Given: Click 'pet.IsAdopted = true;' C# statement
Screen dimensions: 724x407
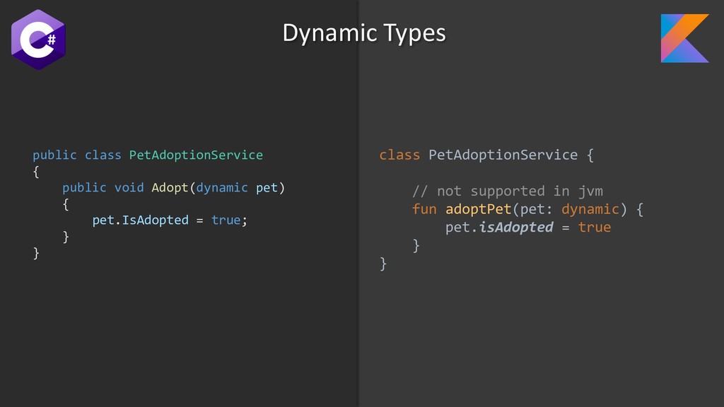Looking at the screenshot, I should (170, 220).
